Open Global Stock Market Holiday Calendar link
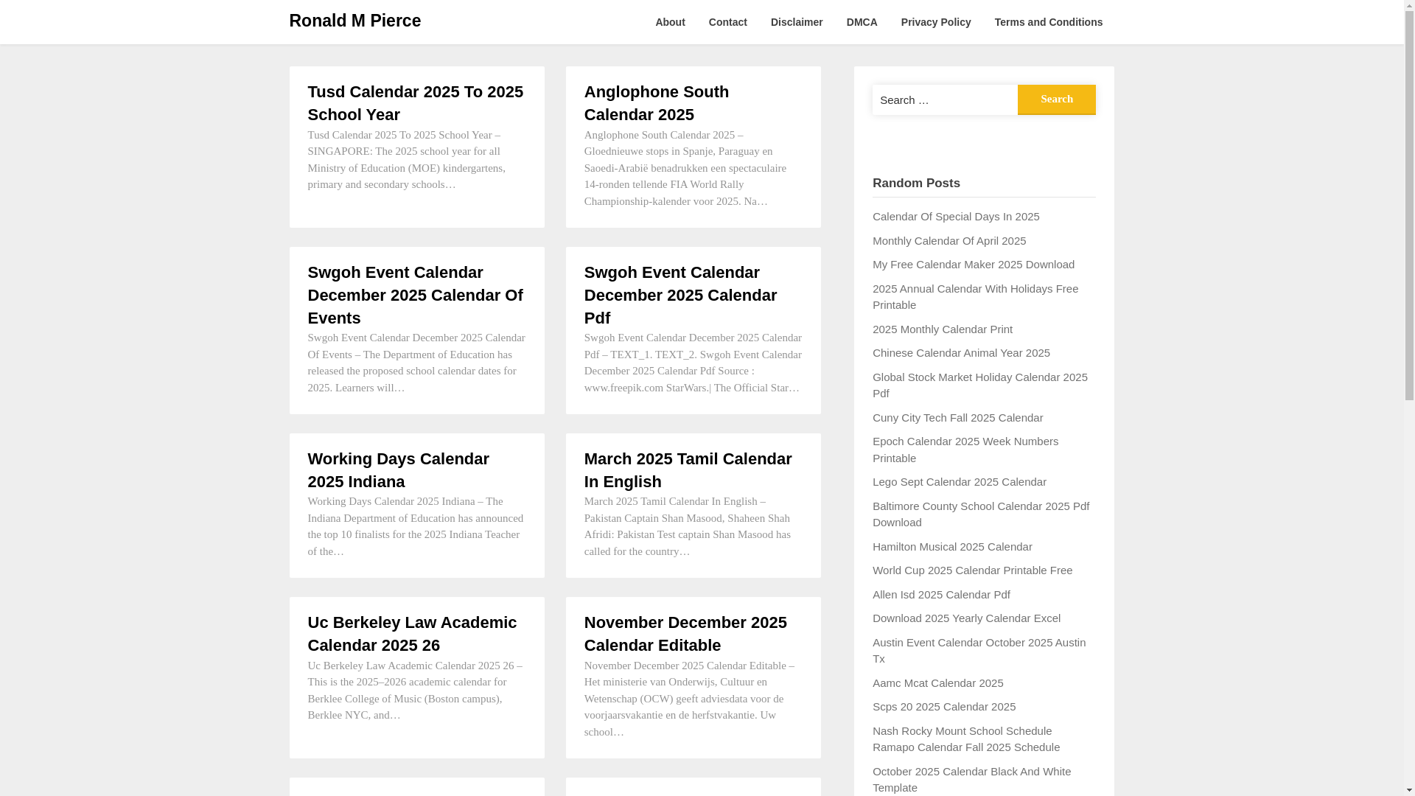The width and height of the screenshot is (1415, 796). coord(980,385)
